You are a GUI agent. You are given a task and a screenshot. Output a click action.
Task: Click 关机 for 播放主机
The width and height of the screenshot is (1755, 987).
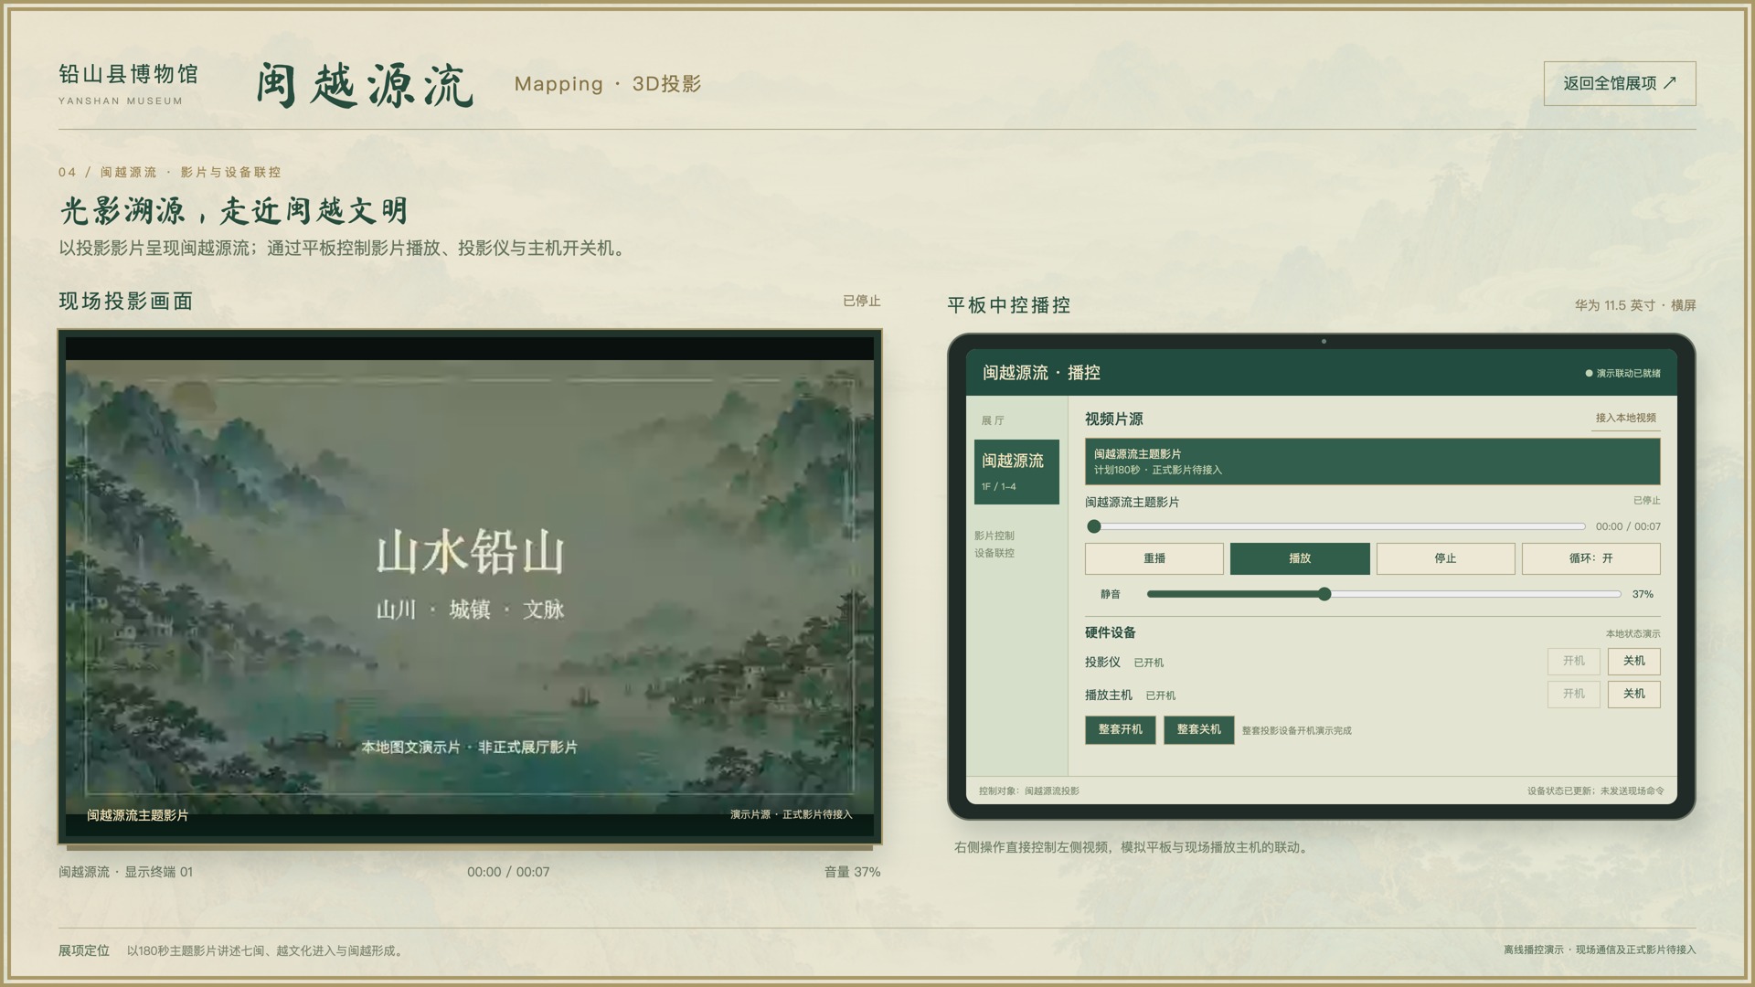[1633, 694]
